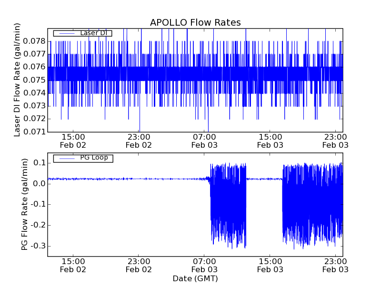Image resolution: width=381 pixels, height=285 pixels.
Task: Click the "Laser DI Flow Rate (gal/min)" axis label
Action: 17,80
